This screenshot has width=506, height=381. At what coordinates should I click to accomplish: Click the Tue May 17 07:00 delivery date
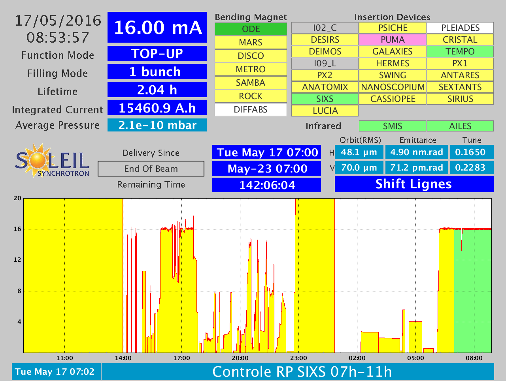pyautogui.click(x=266, y=152)
